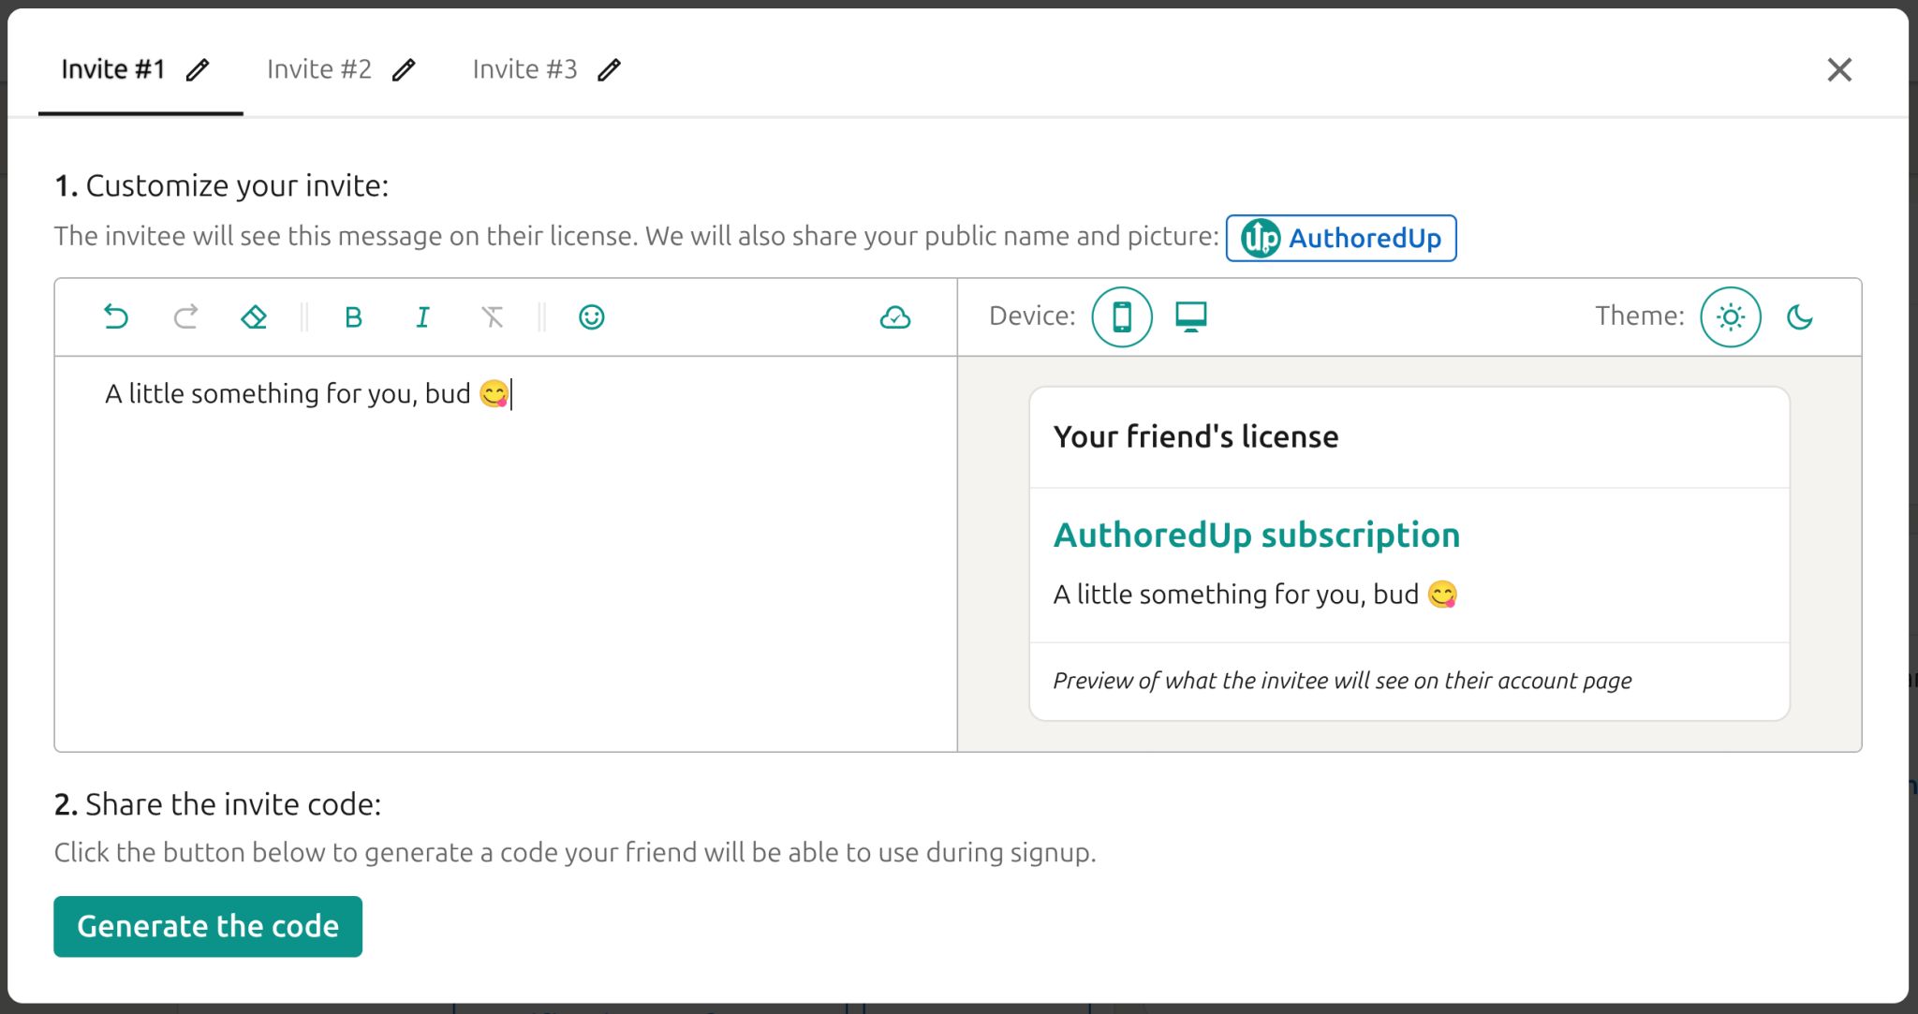Image resolution: width=1918 pixels, height=1014 pixels.
Task: Select the desktop monitor device preview
Action: 1191,316
